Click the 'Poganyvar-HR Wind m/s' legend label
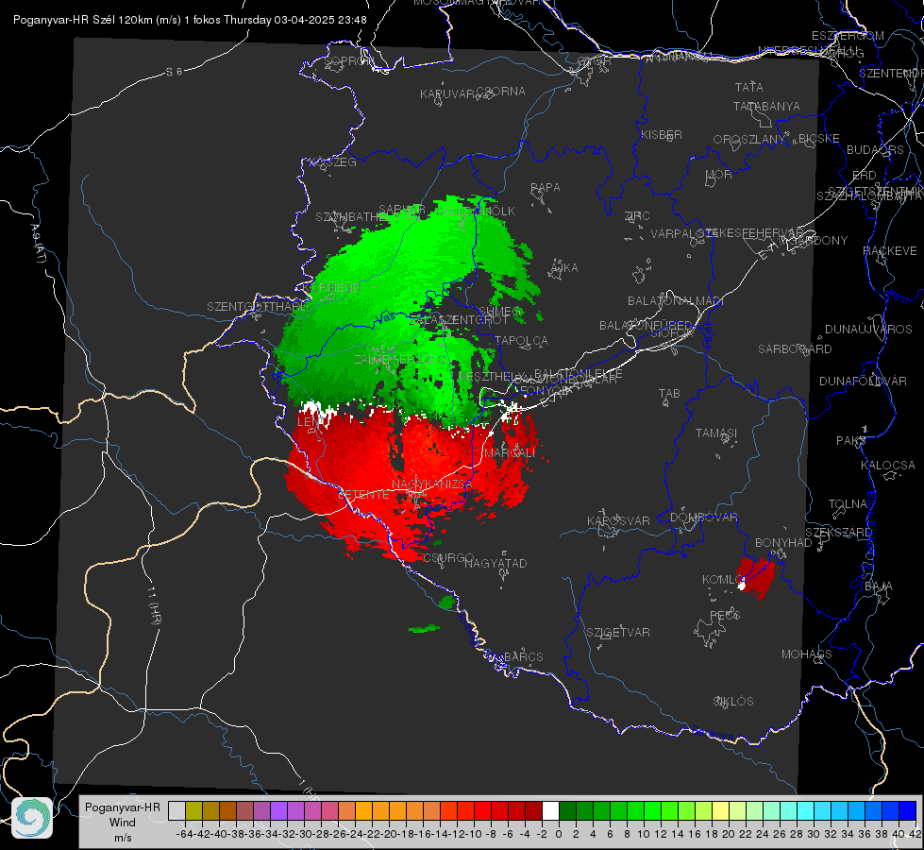 [123, 822]
